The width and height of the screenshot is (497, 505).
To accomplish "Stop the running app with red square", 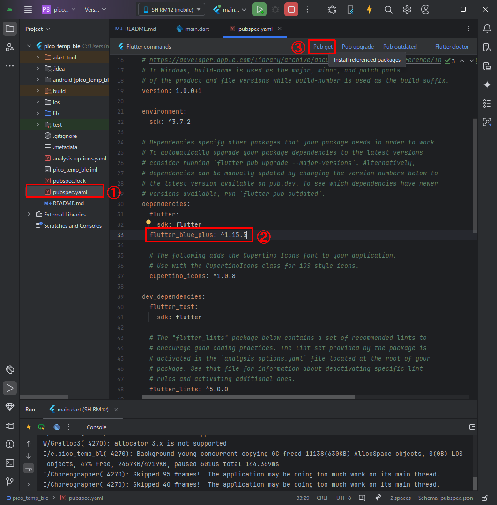I will [x=291, y=10].
